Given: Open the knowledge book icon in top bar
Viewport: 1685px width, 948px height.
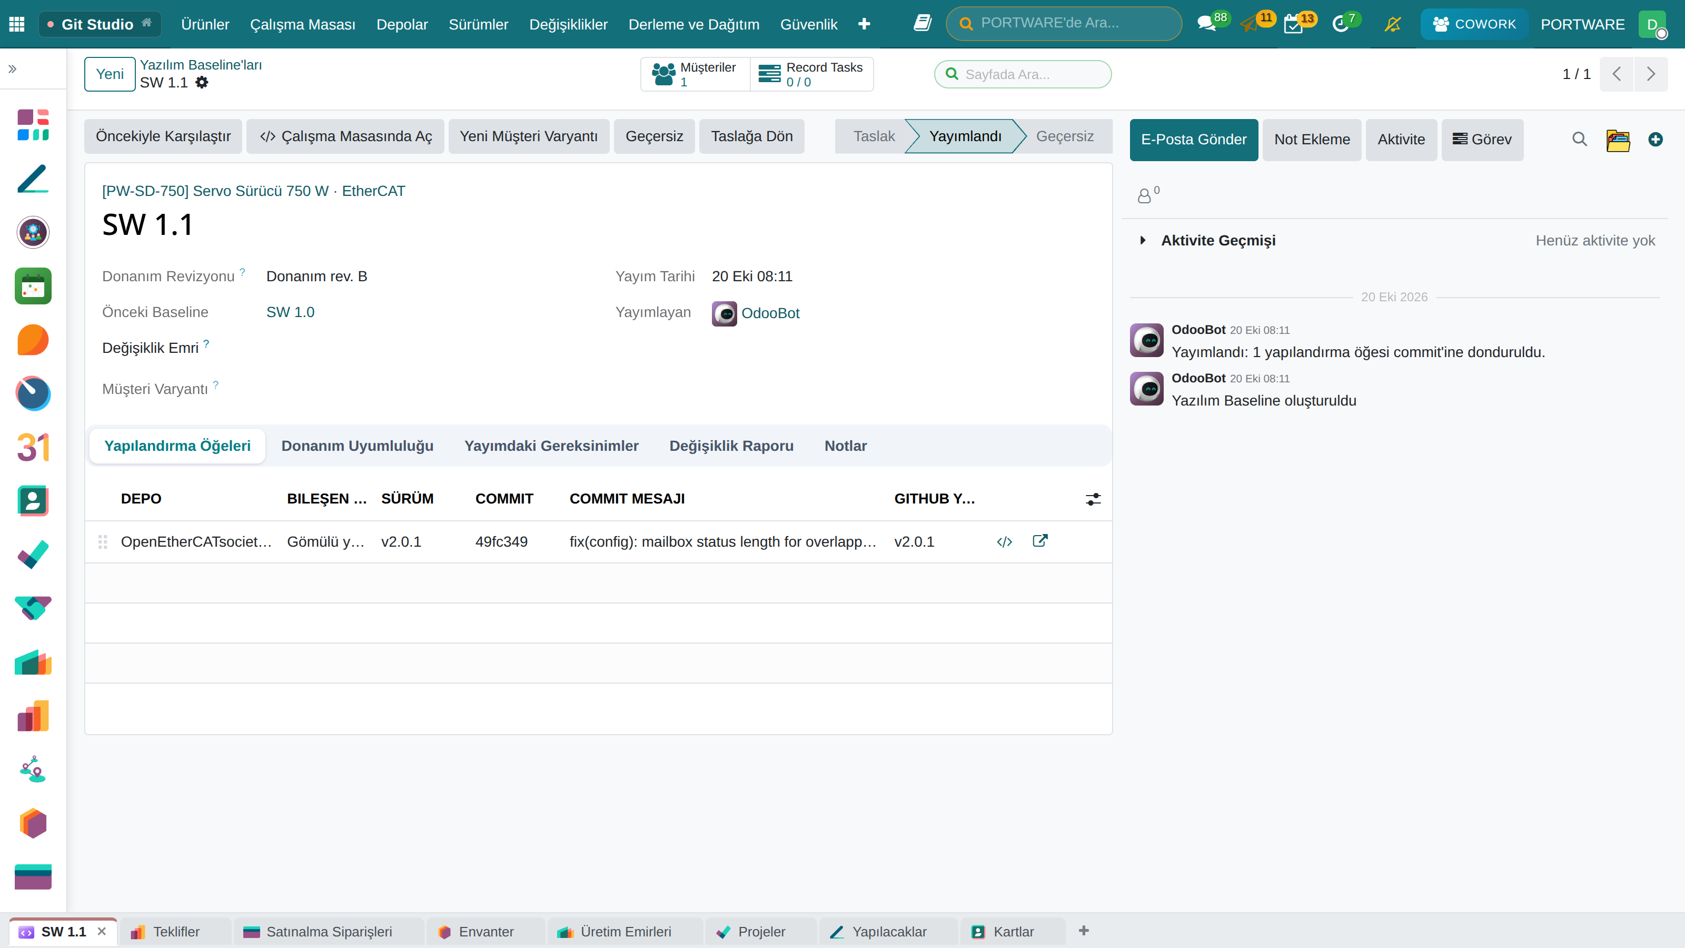Looking at the screenshot, I should 923,24.
